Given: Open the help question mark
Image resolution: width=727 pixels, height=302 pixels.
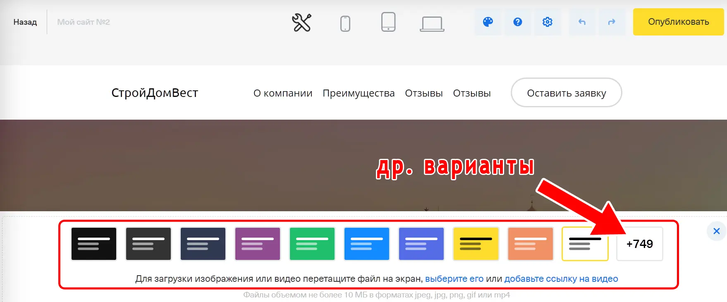Looking at the screenshot, I should (x=517, y=22).
